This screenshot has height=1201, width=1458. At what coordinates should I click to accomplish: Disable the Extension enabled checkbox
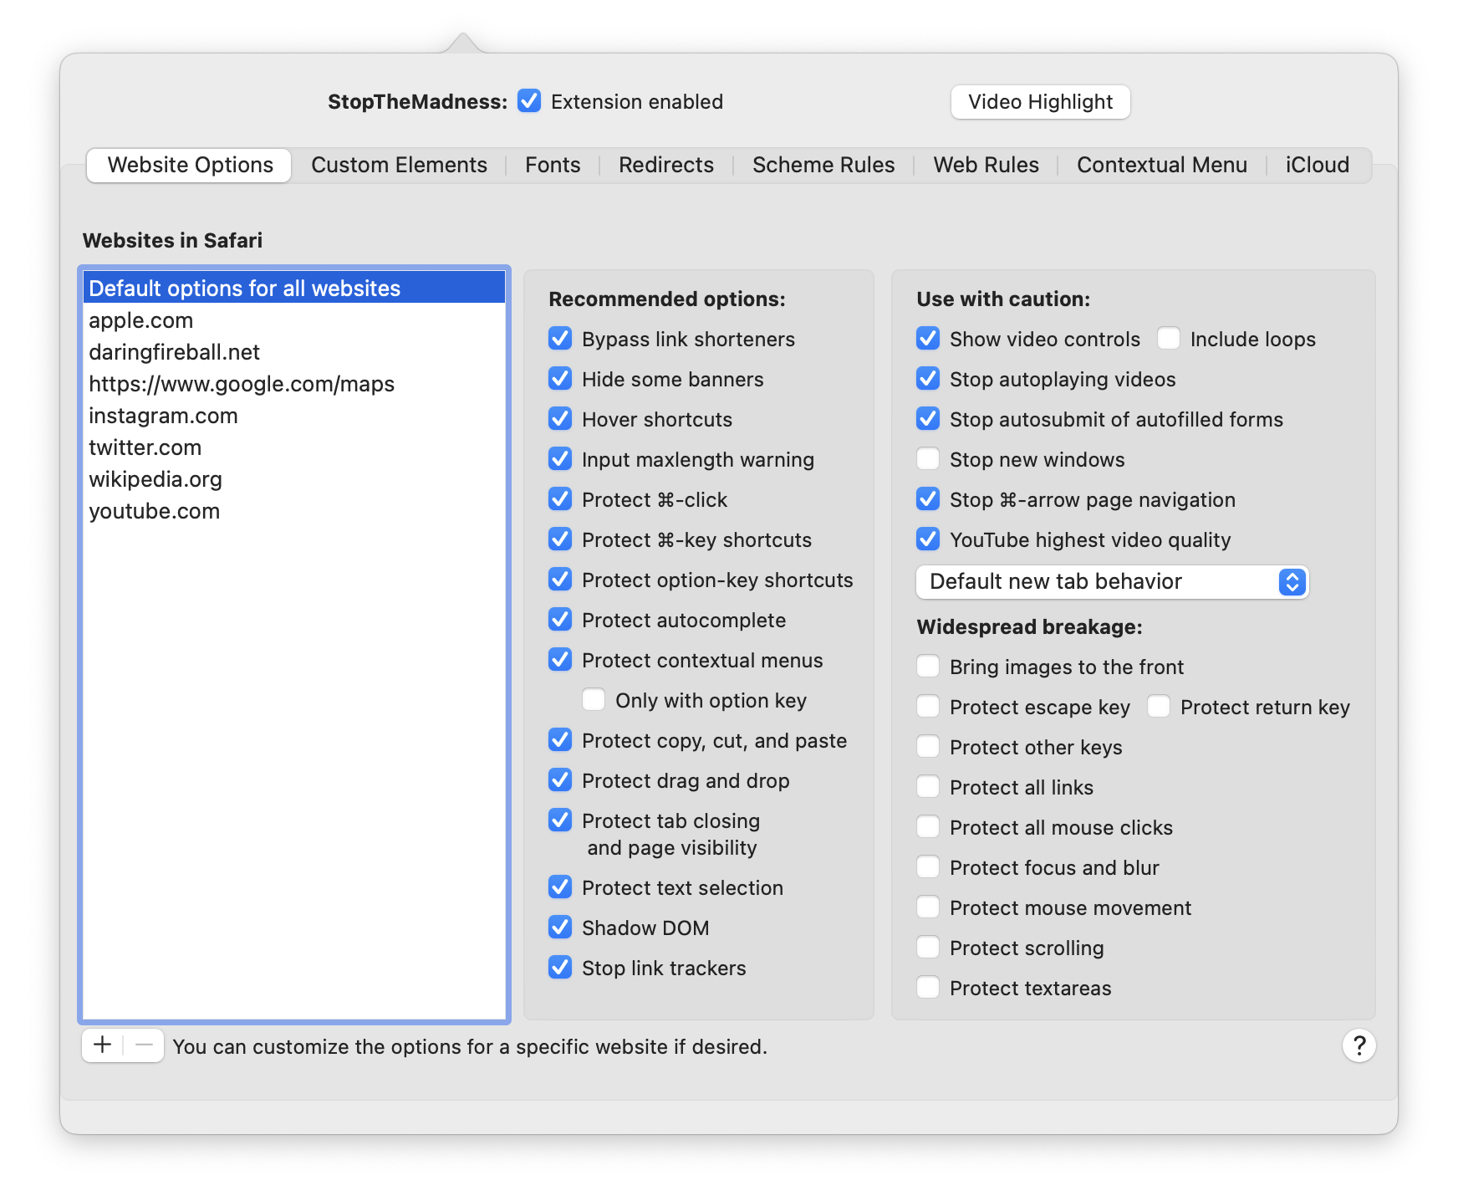529,101
